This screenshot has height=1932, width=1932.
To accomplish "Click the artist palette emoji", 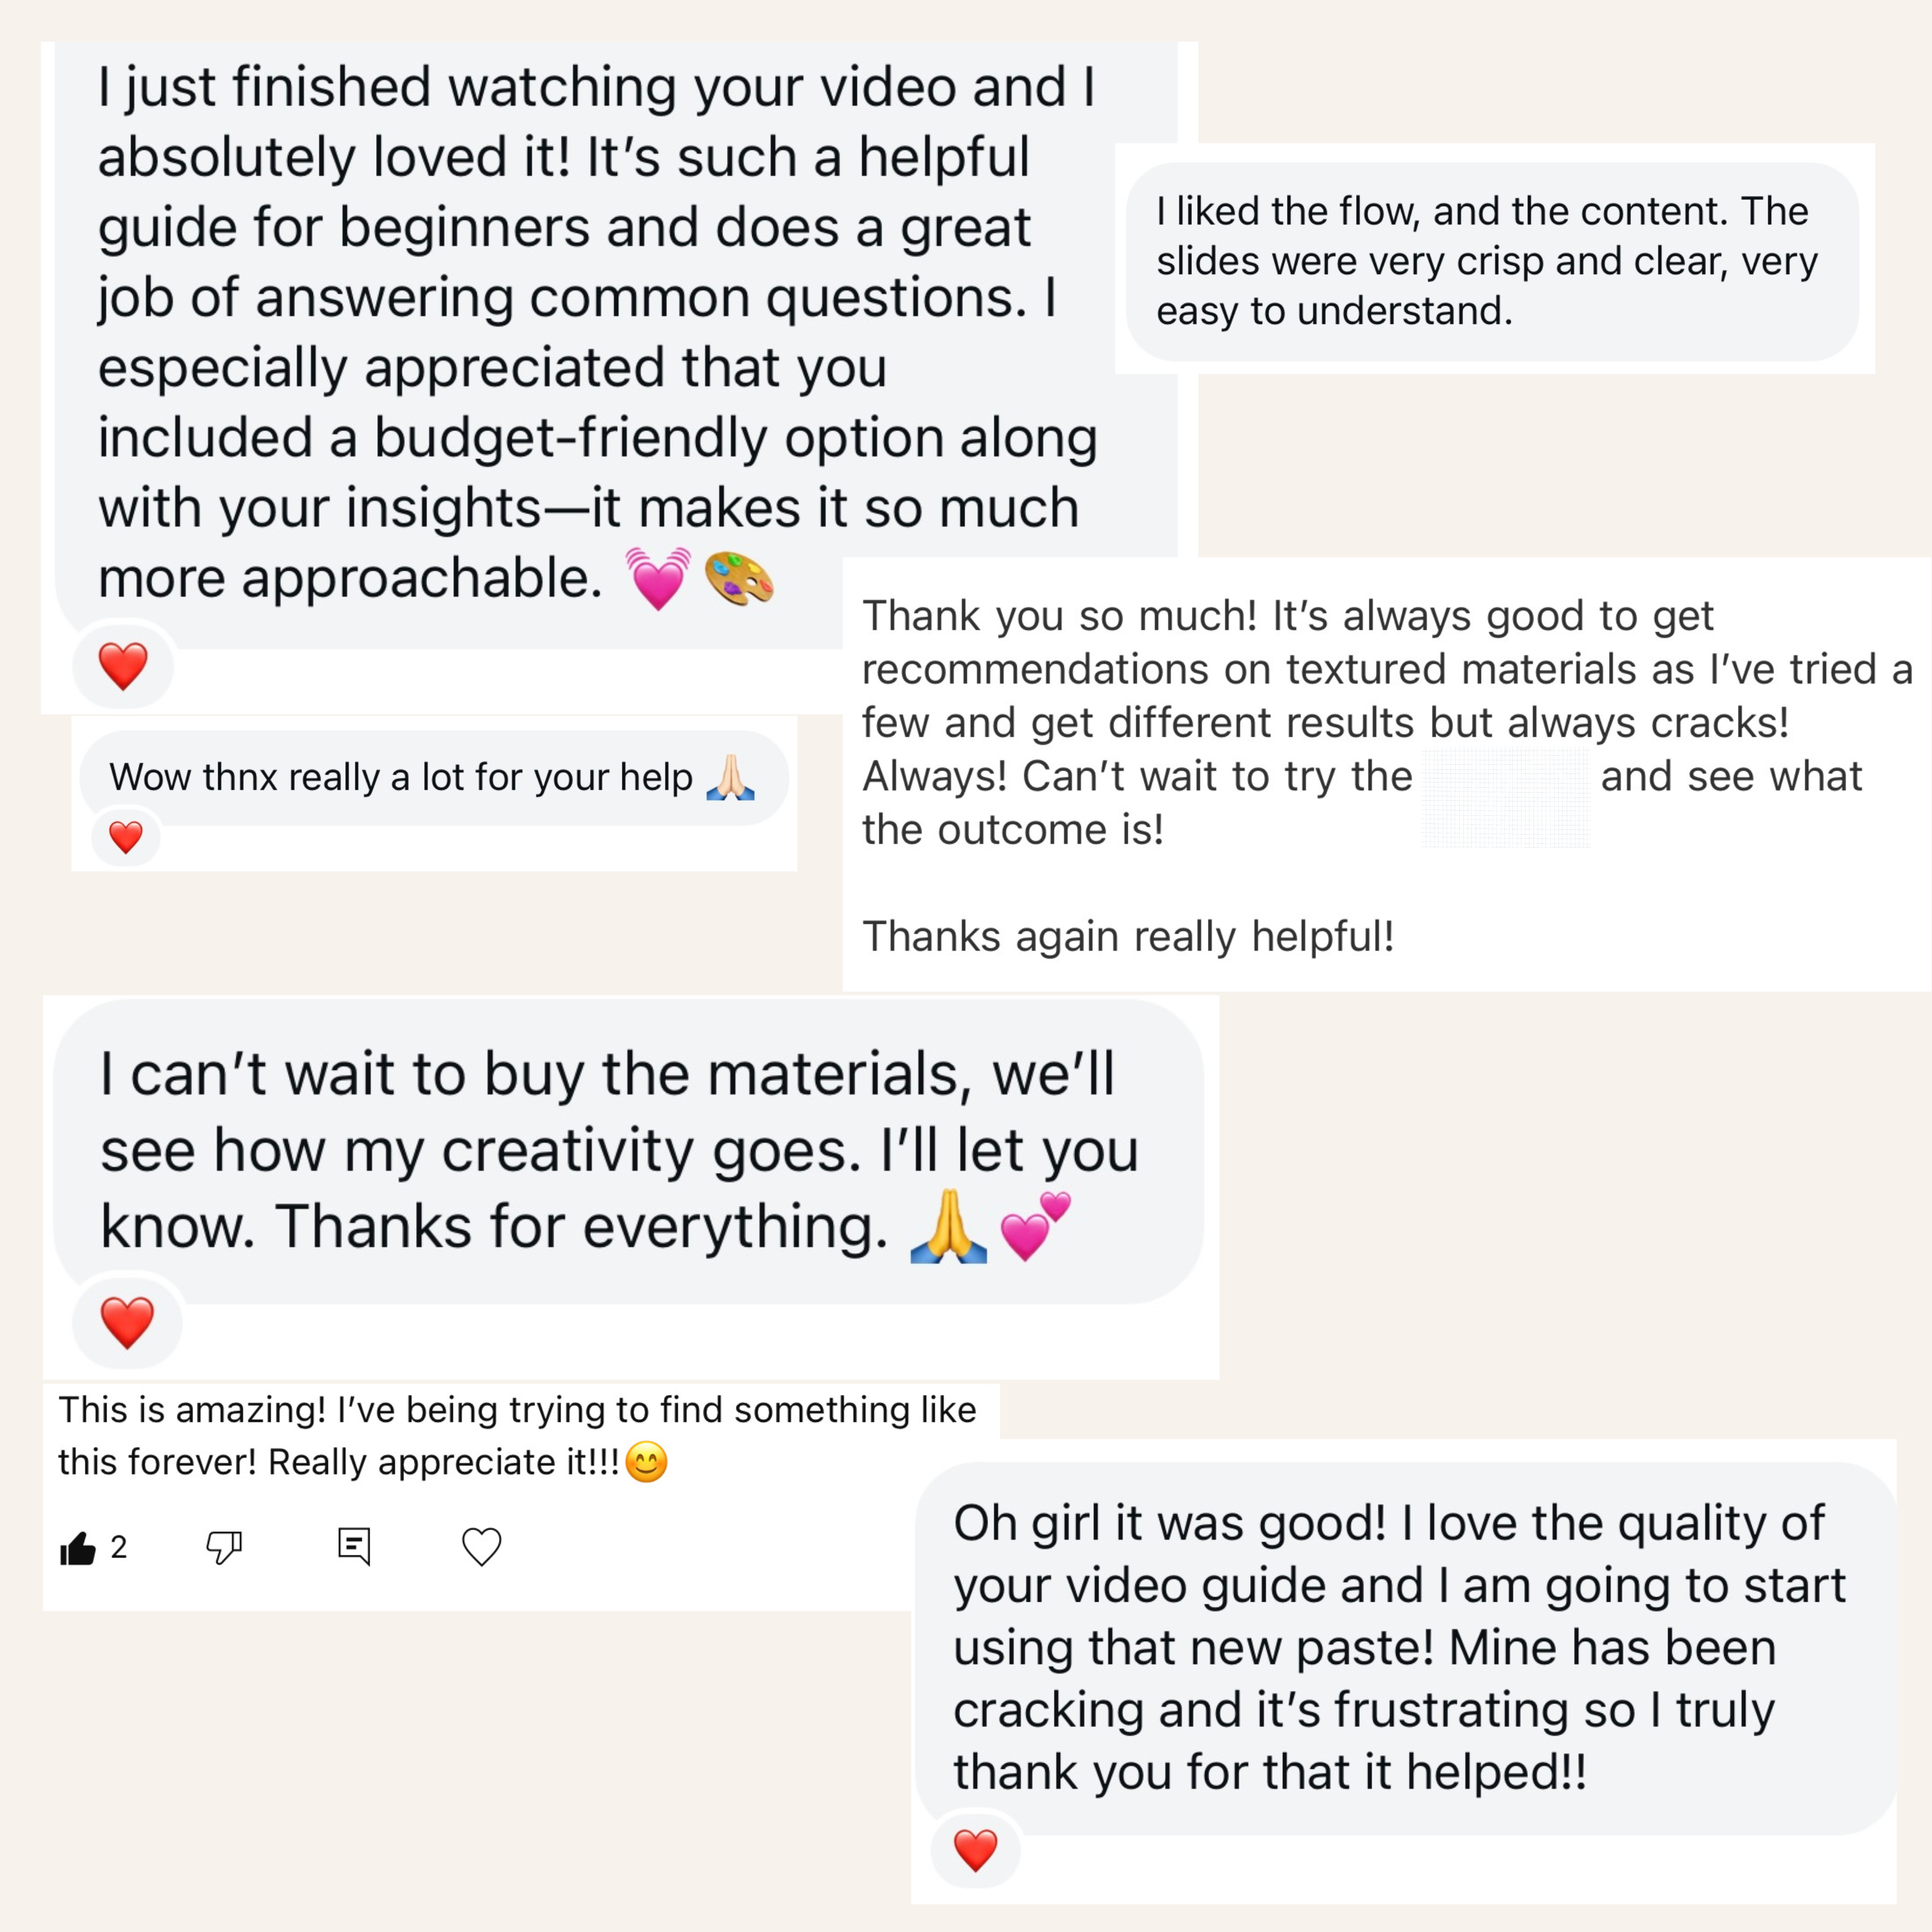I will 739,579.
